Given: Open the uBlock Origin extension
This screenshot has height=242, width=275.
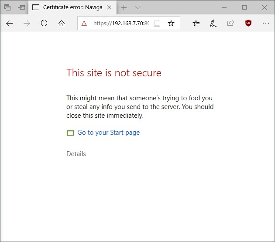Looking at the screenshot, I should point(248,24).
